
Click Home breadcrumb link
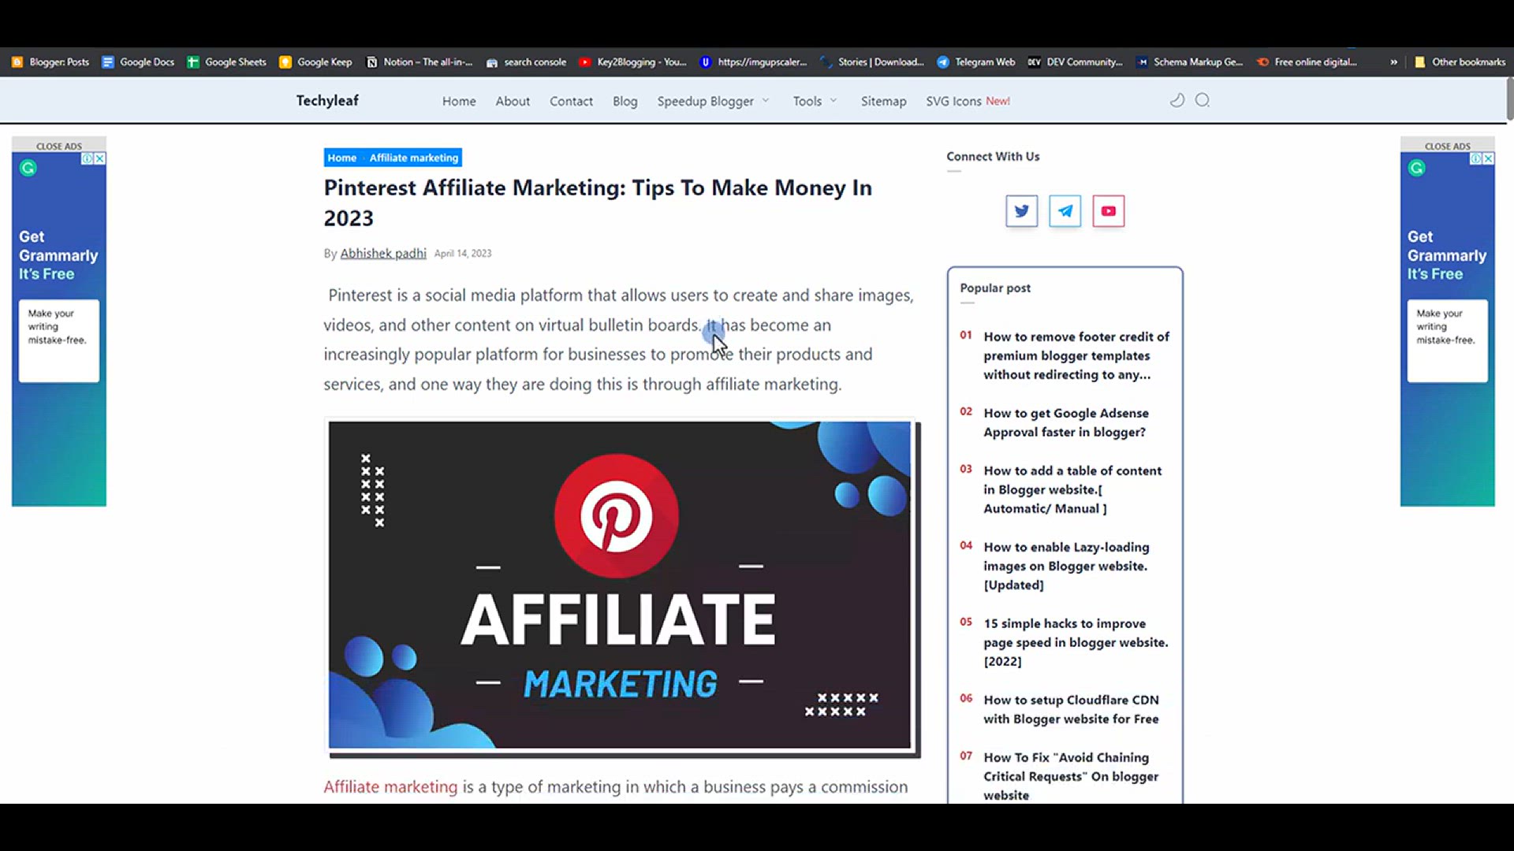pos(341,158)
